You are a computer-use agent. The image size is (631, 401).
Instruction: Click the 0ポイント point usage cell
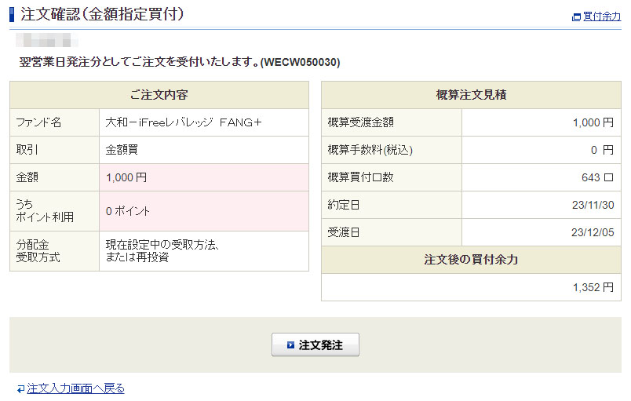pos(204,211)
